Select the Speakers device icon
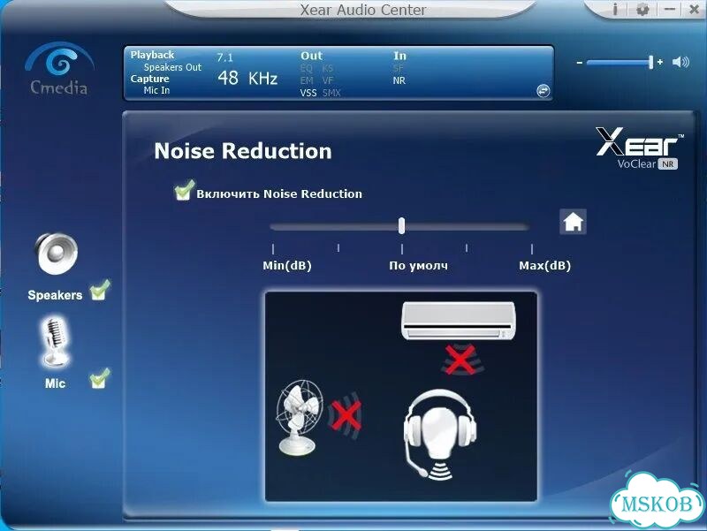The image size is (707, 531). pyautogui.click(x=57, y=254)
